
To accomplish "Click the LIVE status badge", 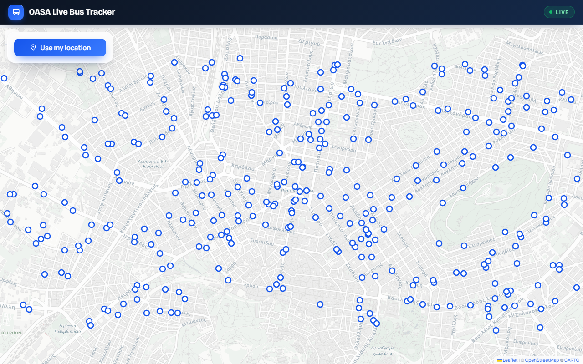I will coord(559,12).
